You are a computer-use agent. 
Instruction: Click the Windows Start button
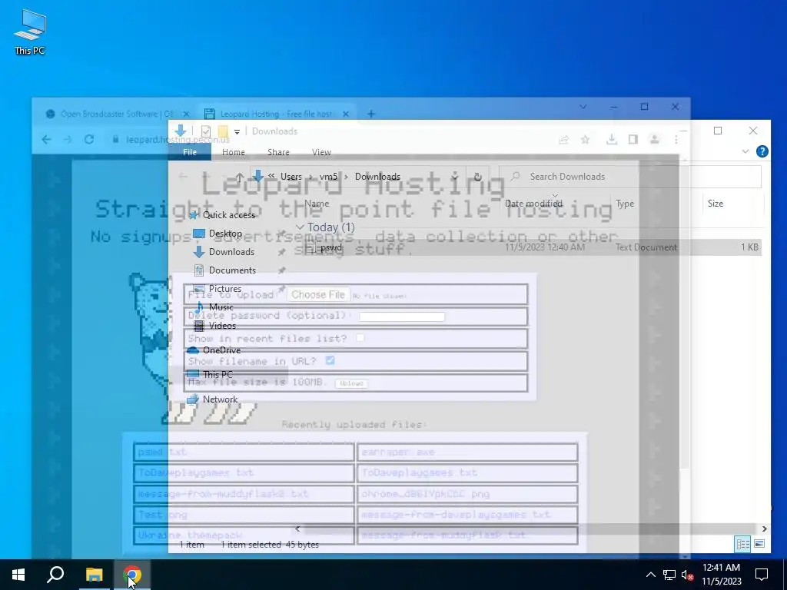[18, 575]
